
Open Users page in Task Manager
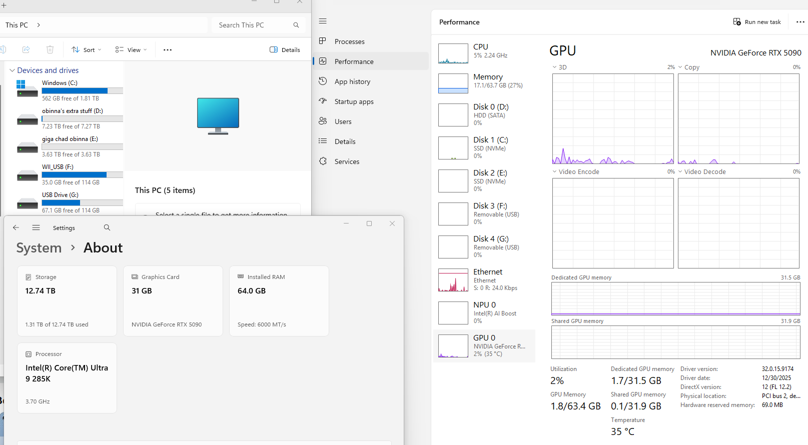coord(371,121)
